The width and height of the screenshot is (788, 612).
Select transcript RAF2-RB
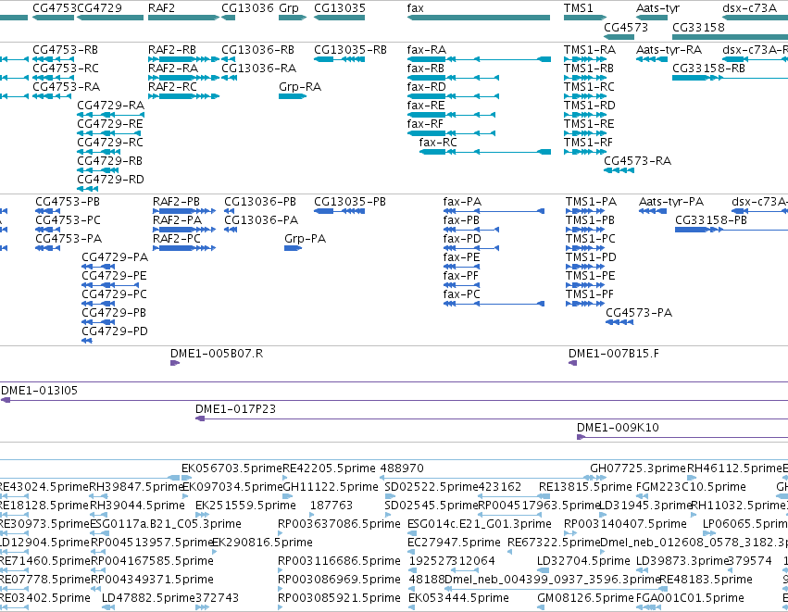click(183, 59)
